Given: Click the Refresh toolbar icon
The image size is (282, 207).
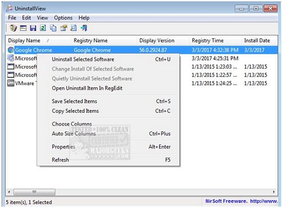Looking at the screenshot, I should click(43, 28).
